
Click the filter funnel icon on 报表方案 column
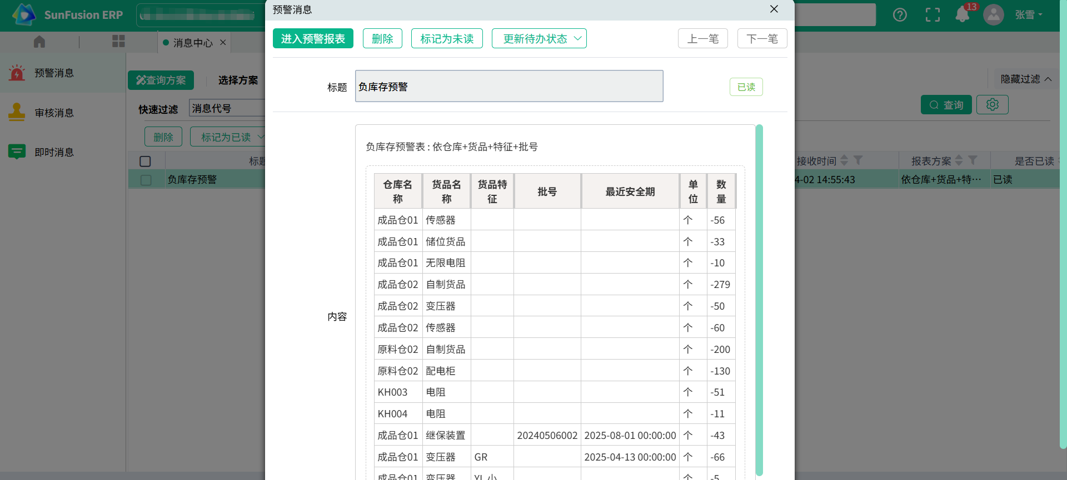coord(973,160)
